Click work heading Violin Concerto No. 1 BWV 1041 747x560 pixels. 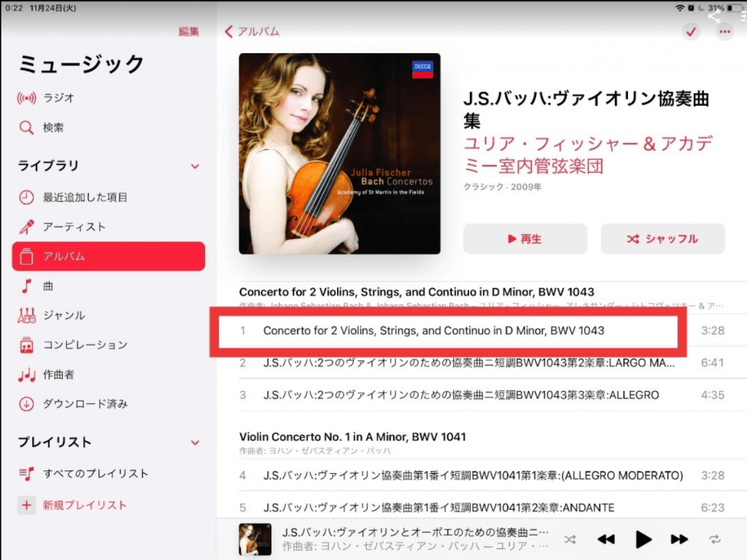tap(352, 437)
